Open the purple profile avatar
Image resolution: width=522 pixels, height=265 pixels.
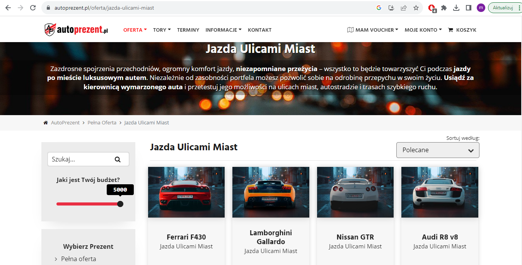pos(481,8)
